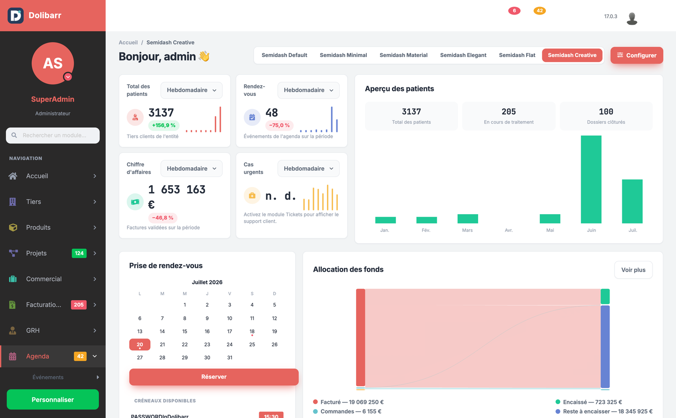The image size is (676, 418).
Task: Click the calendar icon in Rendez-vous card
Action: point(252,117)
